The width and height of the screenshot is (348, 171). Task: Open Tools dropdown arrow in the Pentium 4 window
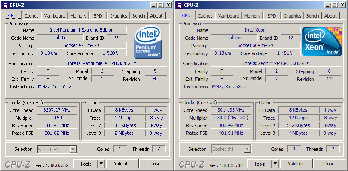point(101,164)
